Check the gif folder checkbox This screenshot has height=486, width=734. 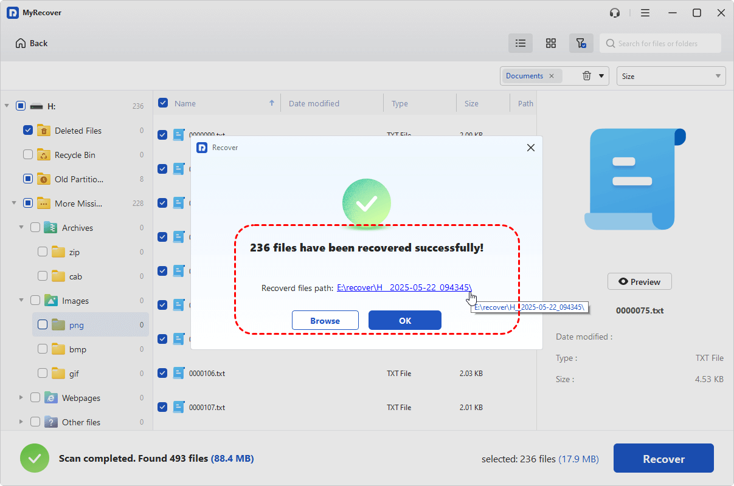point(43,373)
